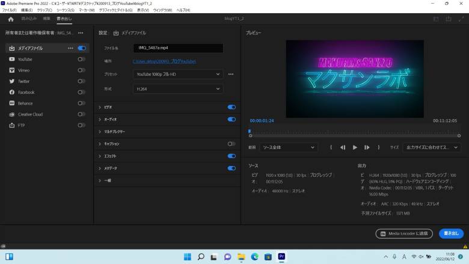
Task: Toggle full-screen video icon at top right
Action: coord(461,19)
